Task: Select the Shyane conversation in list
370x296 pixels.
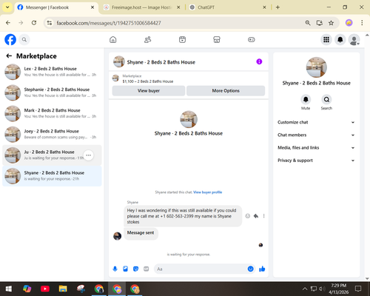Action: (52, 176)
